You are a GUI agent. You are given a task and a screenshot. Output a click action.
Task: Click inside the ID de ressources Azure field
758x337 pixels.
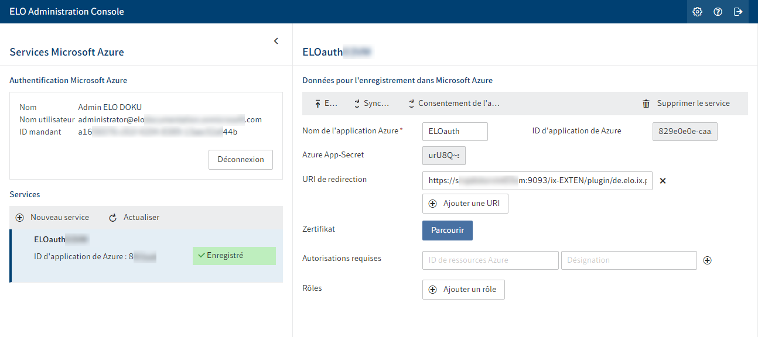[490, 260]
